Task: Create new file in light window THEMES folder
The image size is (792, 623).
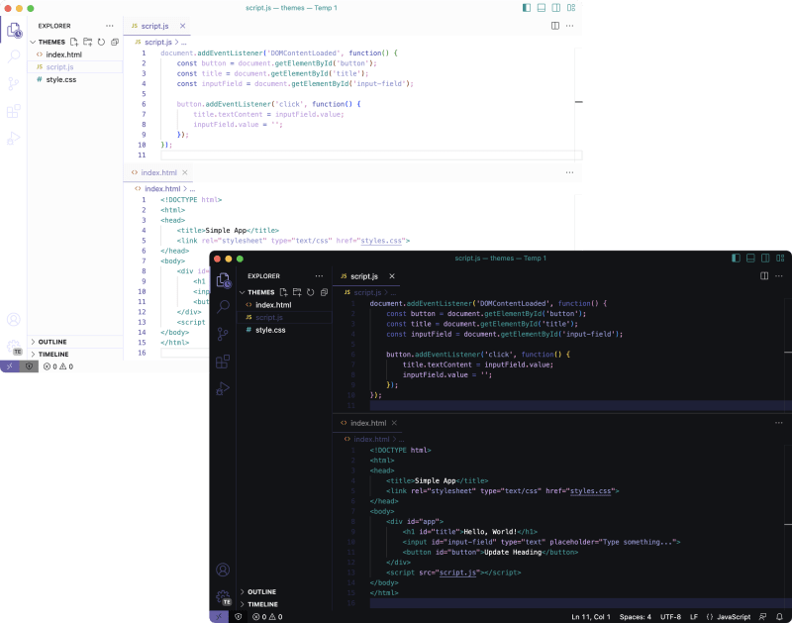Action: tap(74, 42)
